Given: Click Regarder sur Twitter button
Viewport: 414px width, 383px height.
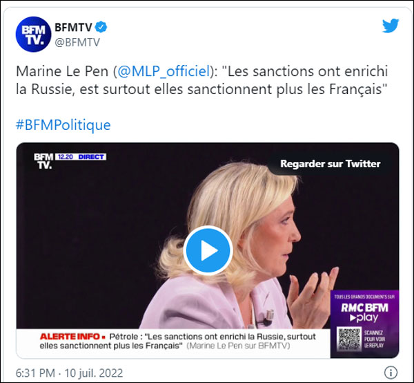Looking at the screenshot, I should tap(331, 164).
